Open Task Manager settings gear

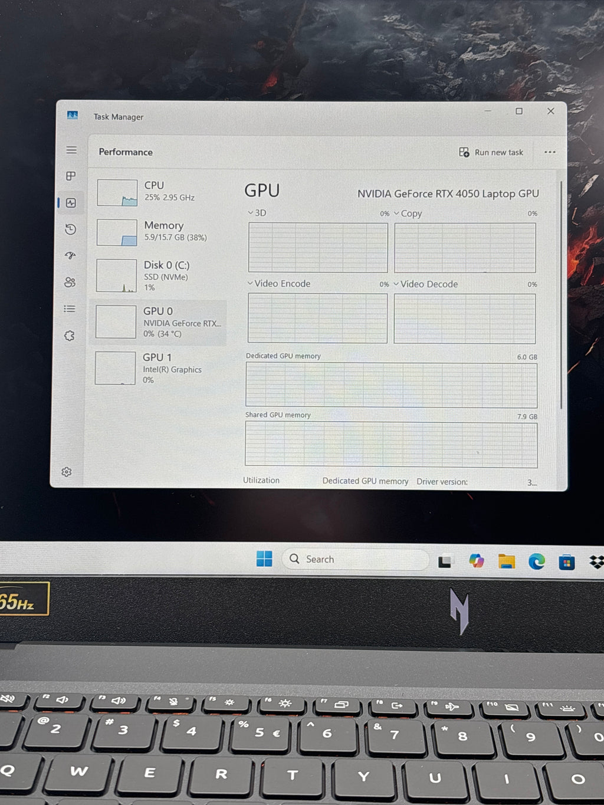click(67, 472)
